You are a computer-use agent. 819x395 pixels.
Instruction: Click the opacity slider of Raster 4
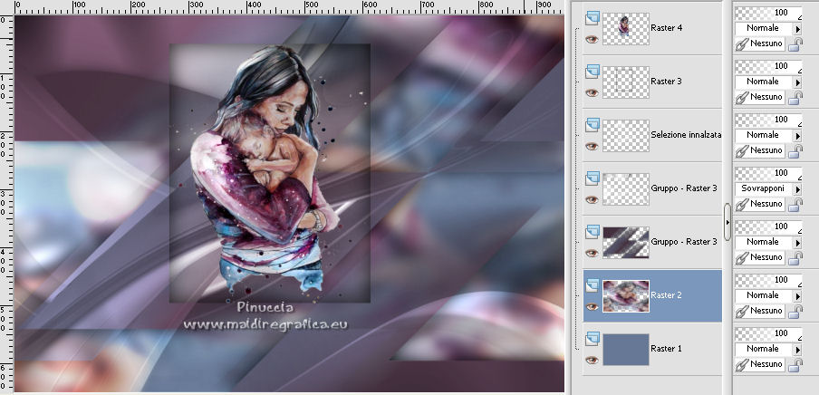point(768,13)
